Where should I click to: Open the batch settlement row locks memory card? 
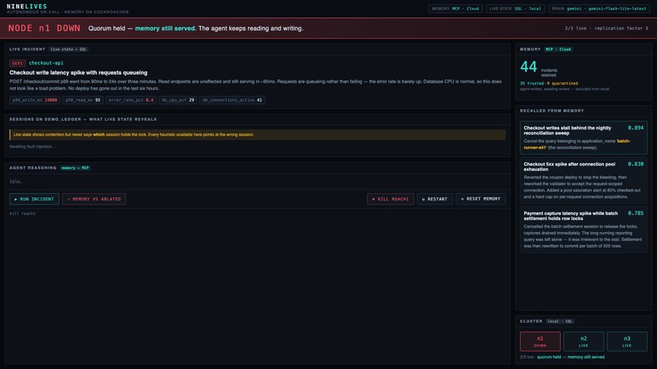(x=584, y=229)
